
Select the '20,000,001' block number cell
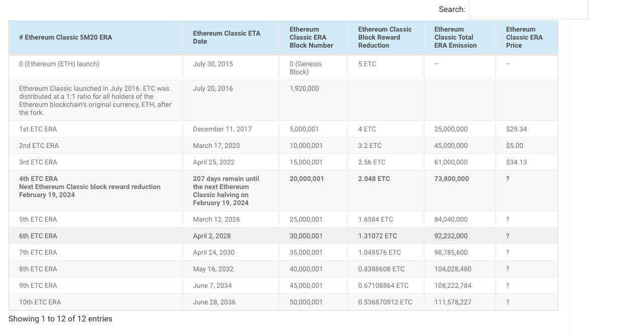(313, 191)
